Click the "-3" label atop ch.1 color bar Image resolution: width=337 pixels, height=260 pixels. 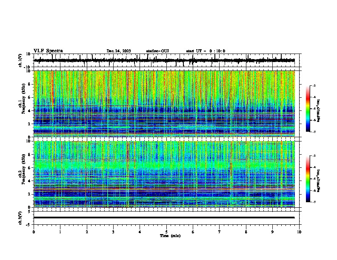[x=314, y=86]
